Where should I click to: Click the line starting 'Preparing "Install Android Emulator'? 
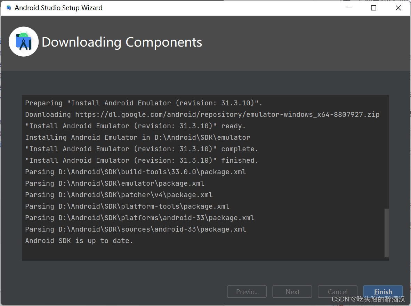[x=144, y=103]
